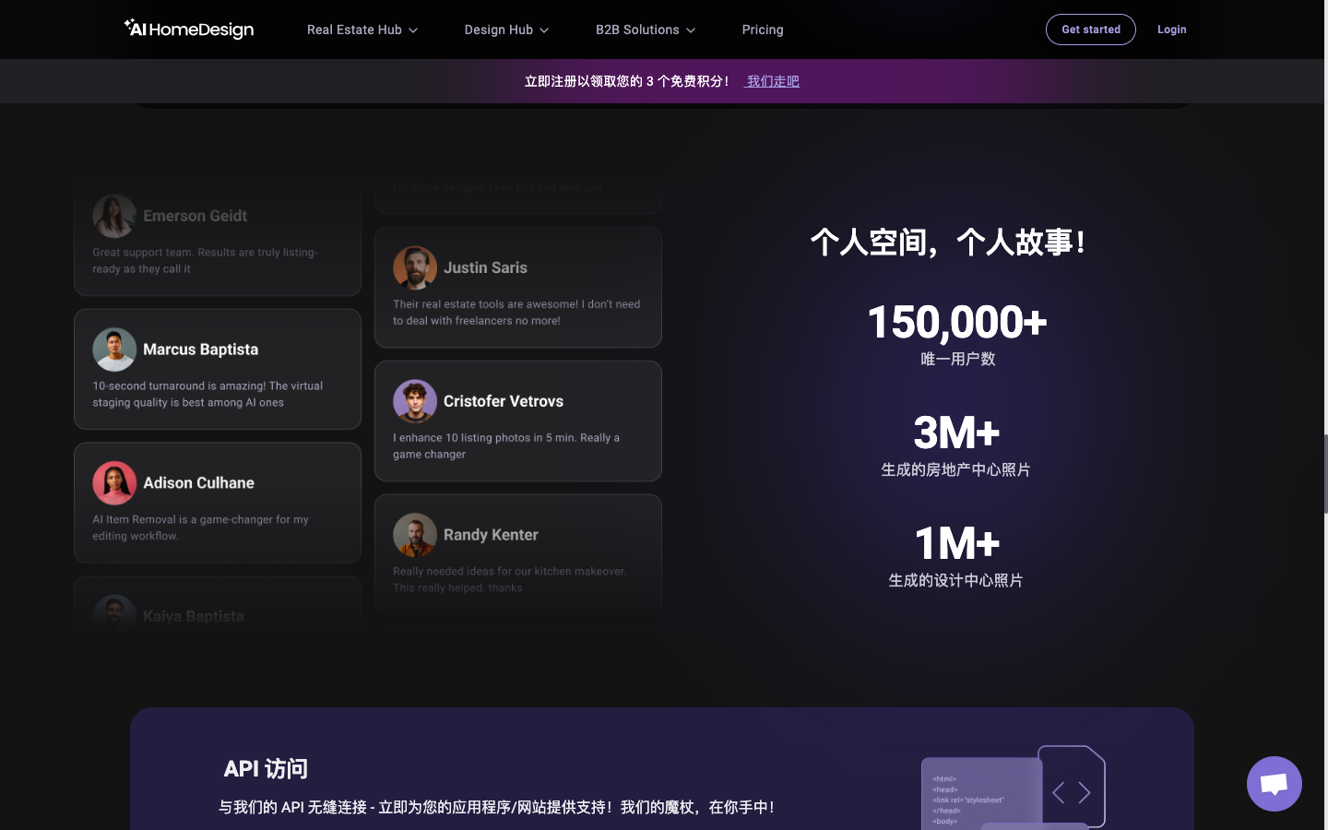Click the Adison Culhane name
This screenshot has height=830, width=1328.
pyautogui.click(x=198, y=483)
